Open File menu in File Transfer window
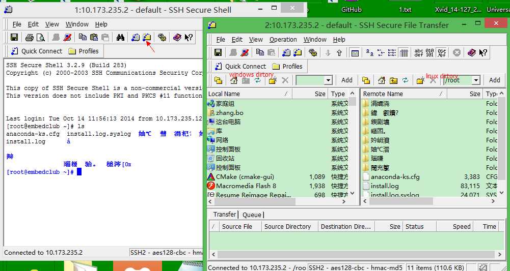 pyautogui.click(x=221, y=40)
